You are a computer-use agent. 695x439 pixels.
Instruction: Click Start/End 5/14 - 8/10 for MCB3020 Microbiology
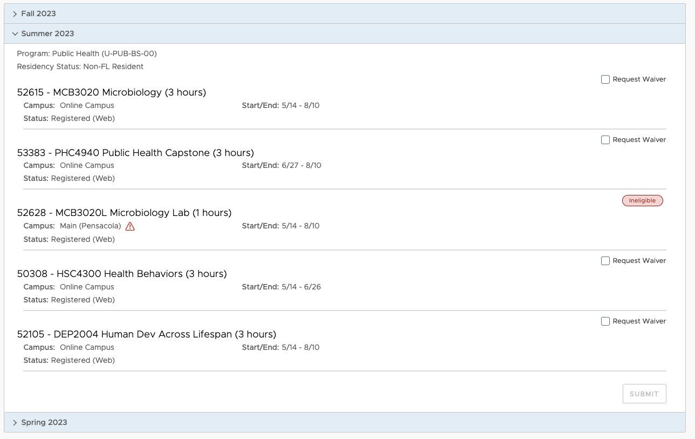[x=281, y=105]
